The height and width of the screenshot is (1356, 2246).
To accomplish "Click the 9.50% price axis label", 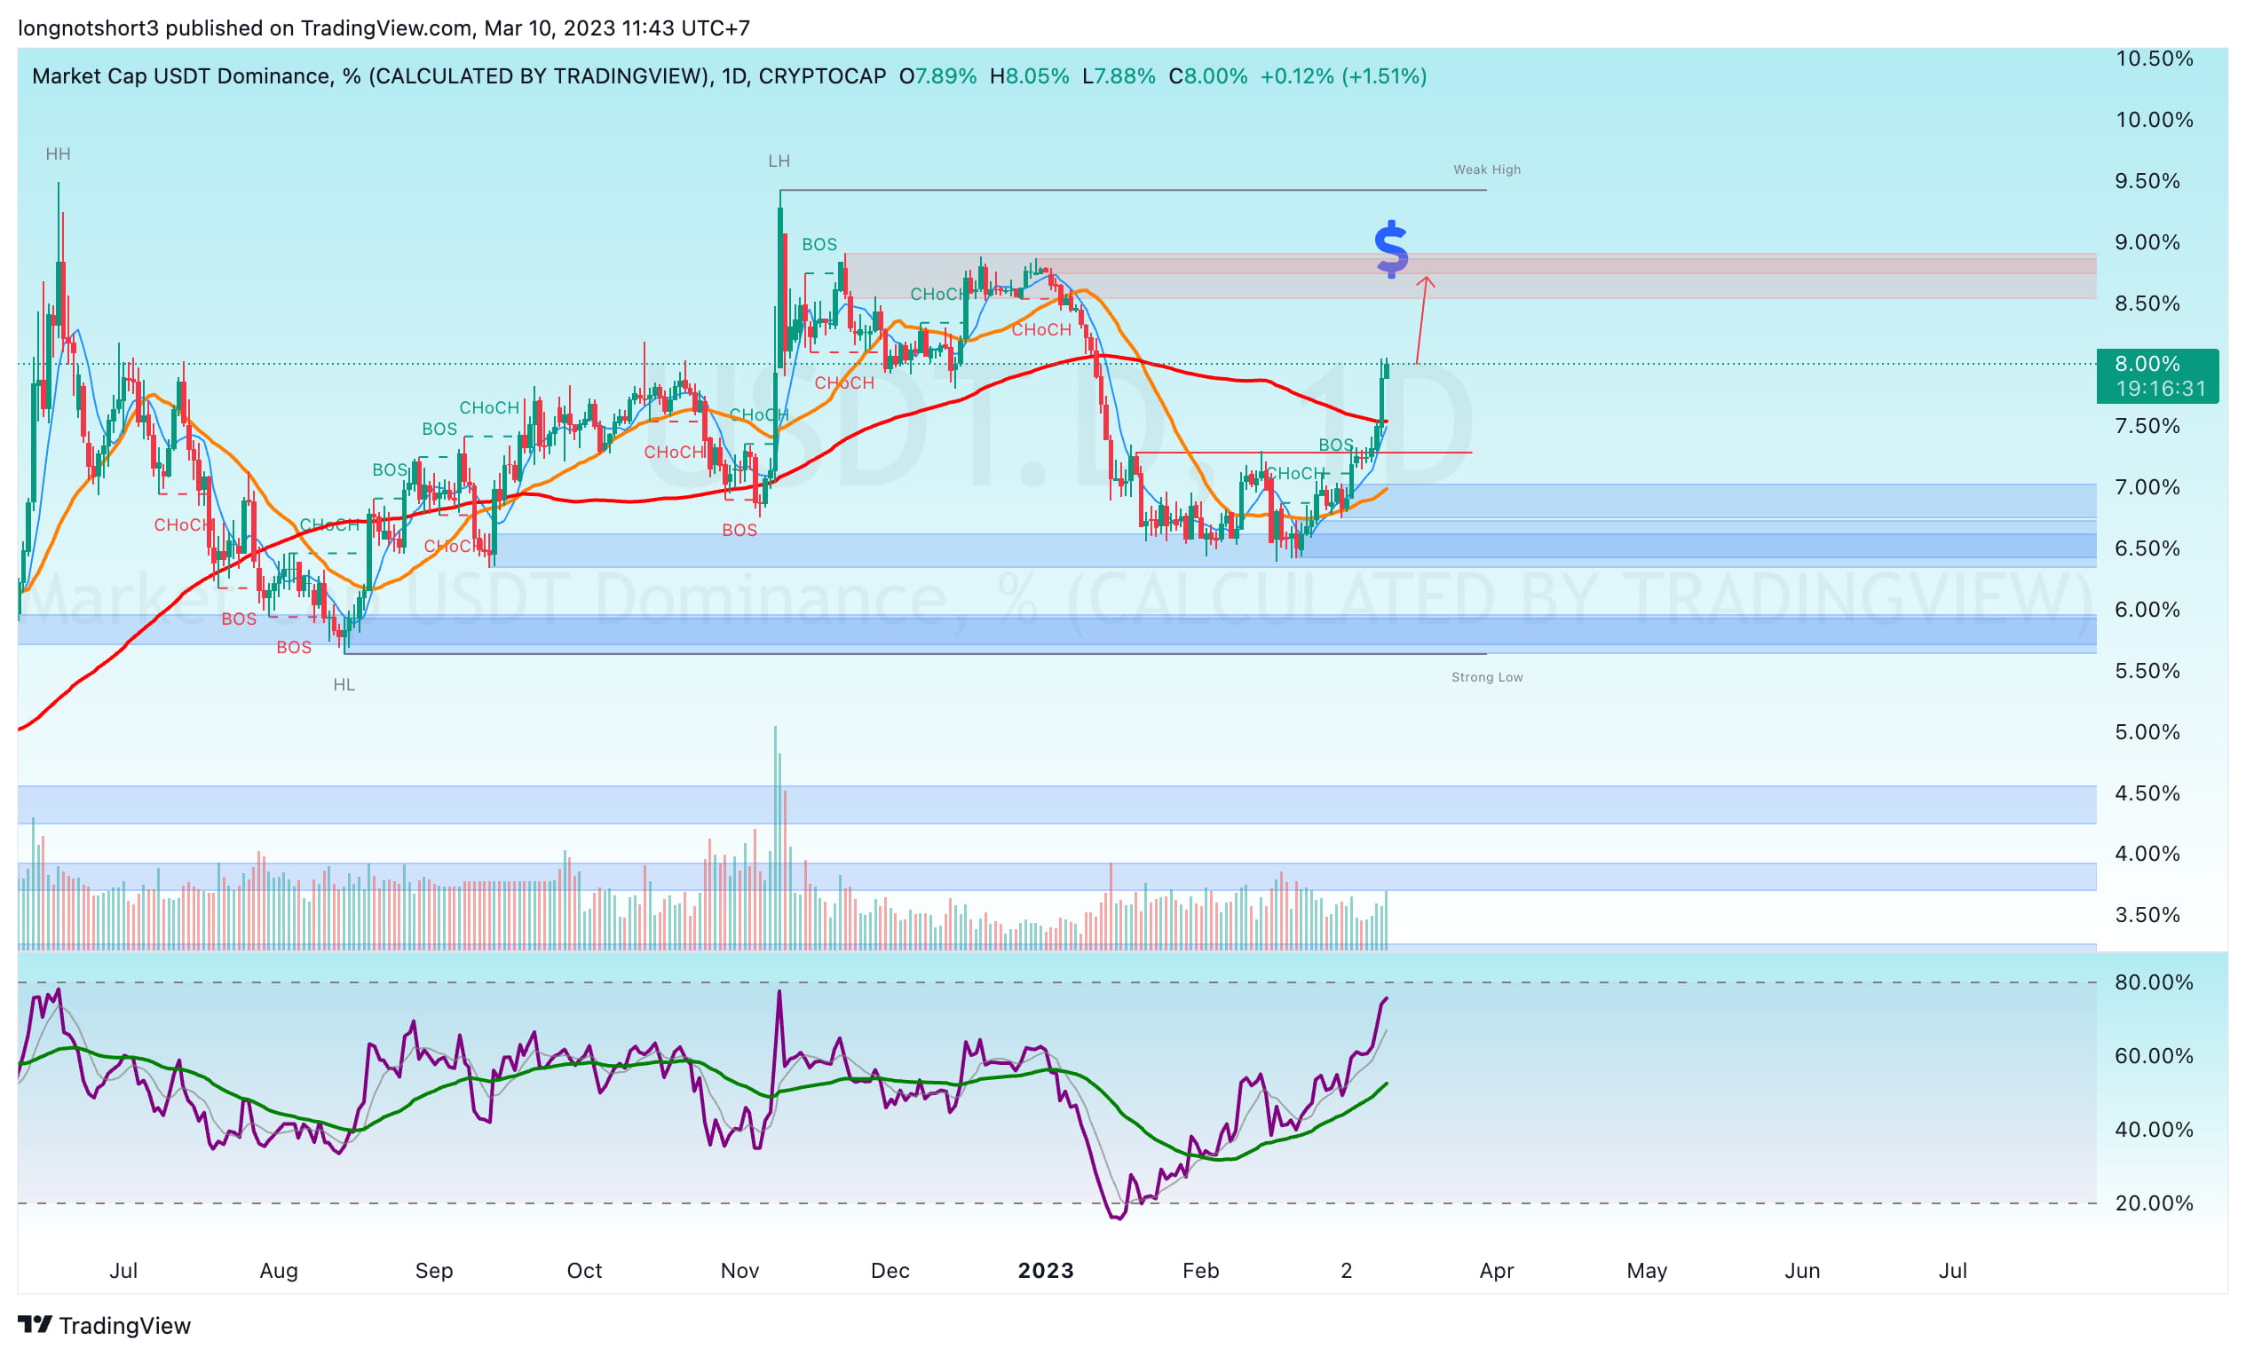I will (x=2147, y=180).
